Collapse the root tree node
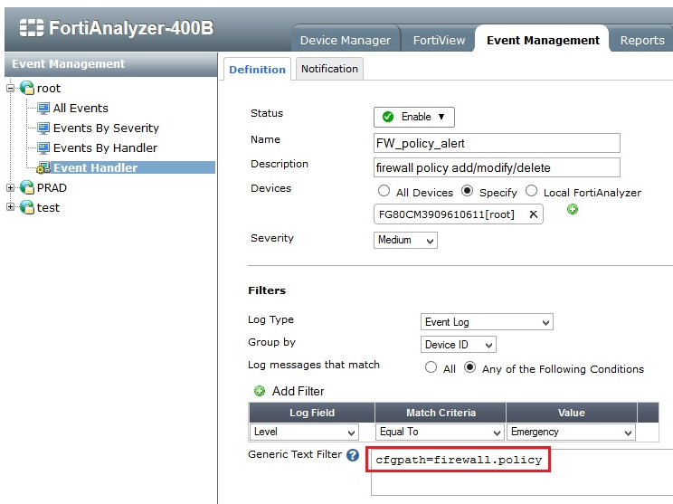 [10, 89]
